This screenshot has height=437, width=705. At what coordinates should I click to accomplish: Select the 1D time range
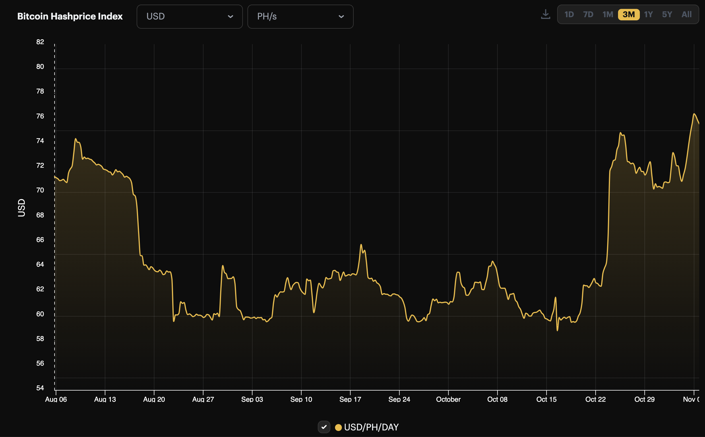click(x=569, y=14)
